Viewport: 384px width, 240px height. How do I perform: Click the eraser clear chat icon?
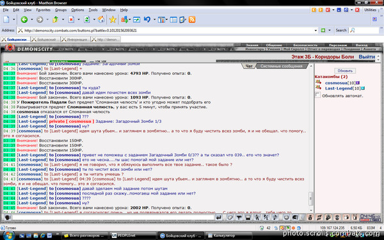point(230,217)
